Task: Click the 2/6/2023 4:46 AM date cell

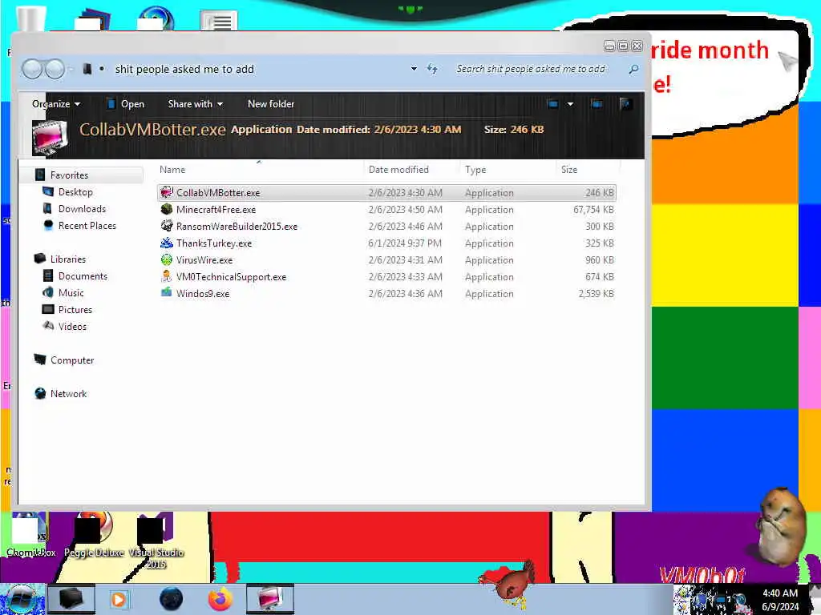Action: (x=405, y=226)
